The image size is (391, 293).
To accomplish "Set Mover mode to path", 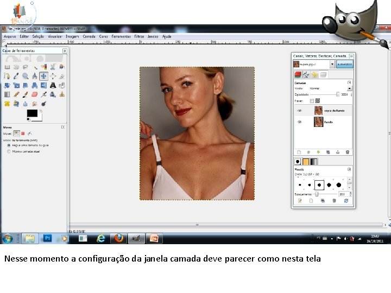I will coord(29,133).
